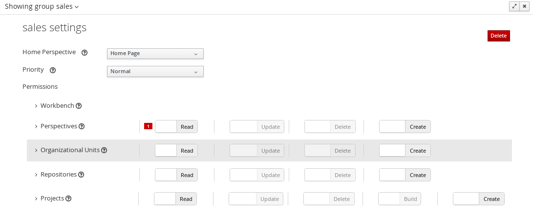Toggle Create permission for Projects
The width and height of the screenshot is (533, 218).
(479, 199)
